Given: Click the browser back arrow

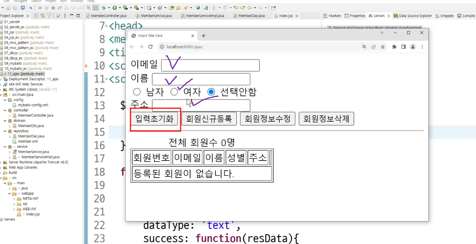Looking at the screenshot, I should click(132, 47).
